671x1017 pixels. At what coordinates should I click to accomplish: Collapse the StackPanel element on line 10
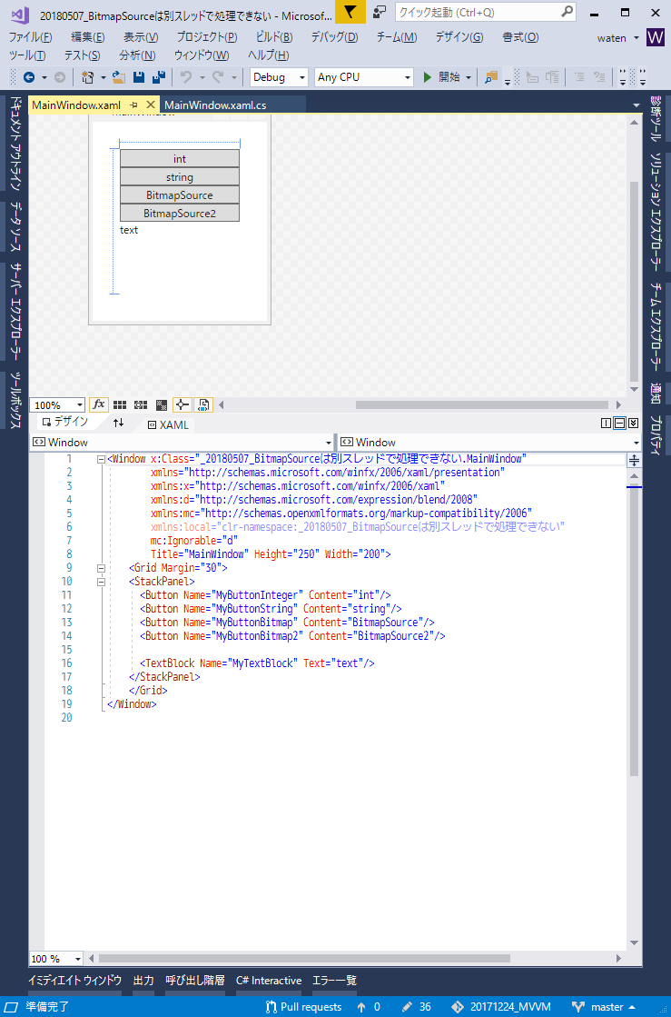click(x=101, y=582)
